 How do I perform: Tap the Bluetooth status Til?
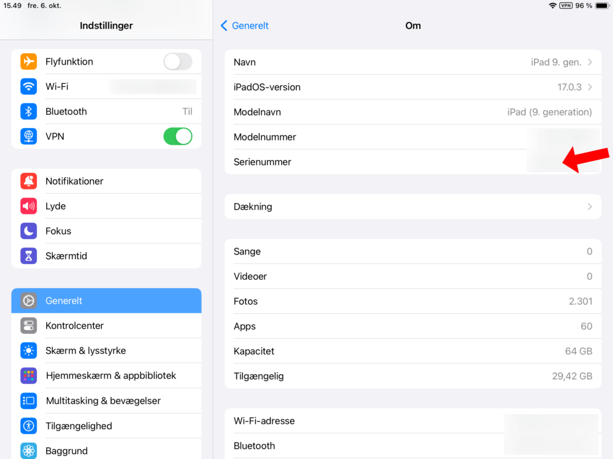187,112
